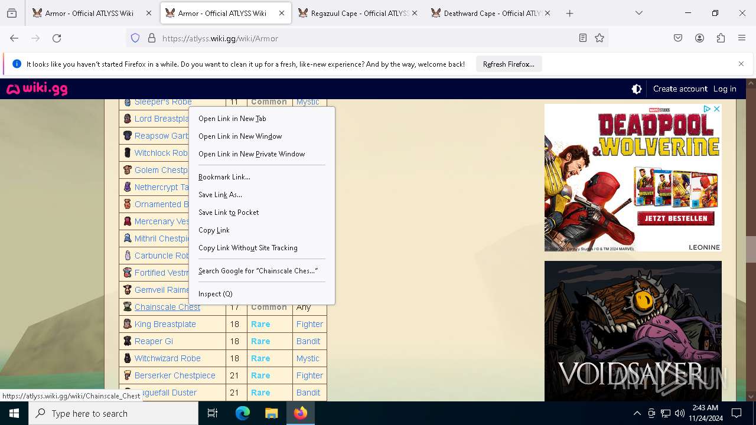756x425 pixels.
Task: Click the Rare link in Reaper Gi row
Action: coord(260,341)
